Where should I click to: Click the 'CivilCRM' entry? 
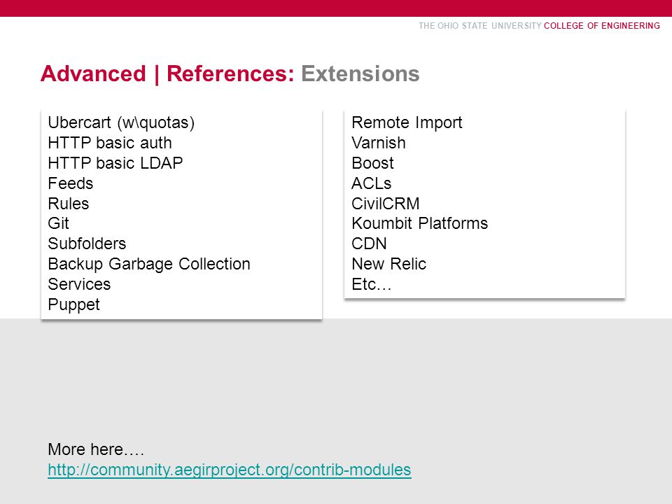point(385,204)
